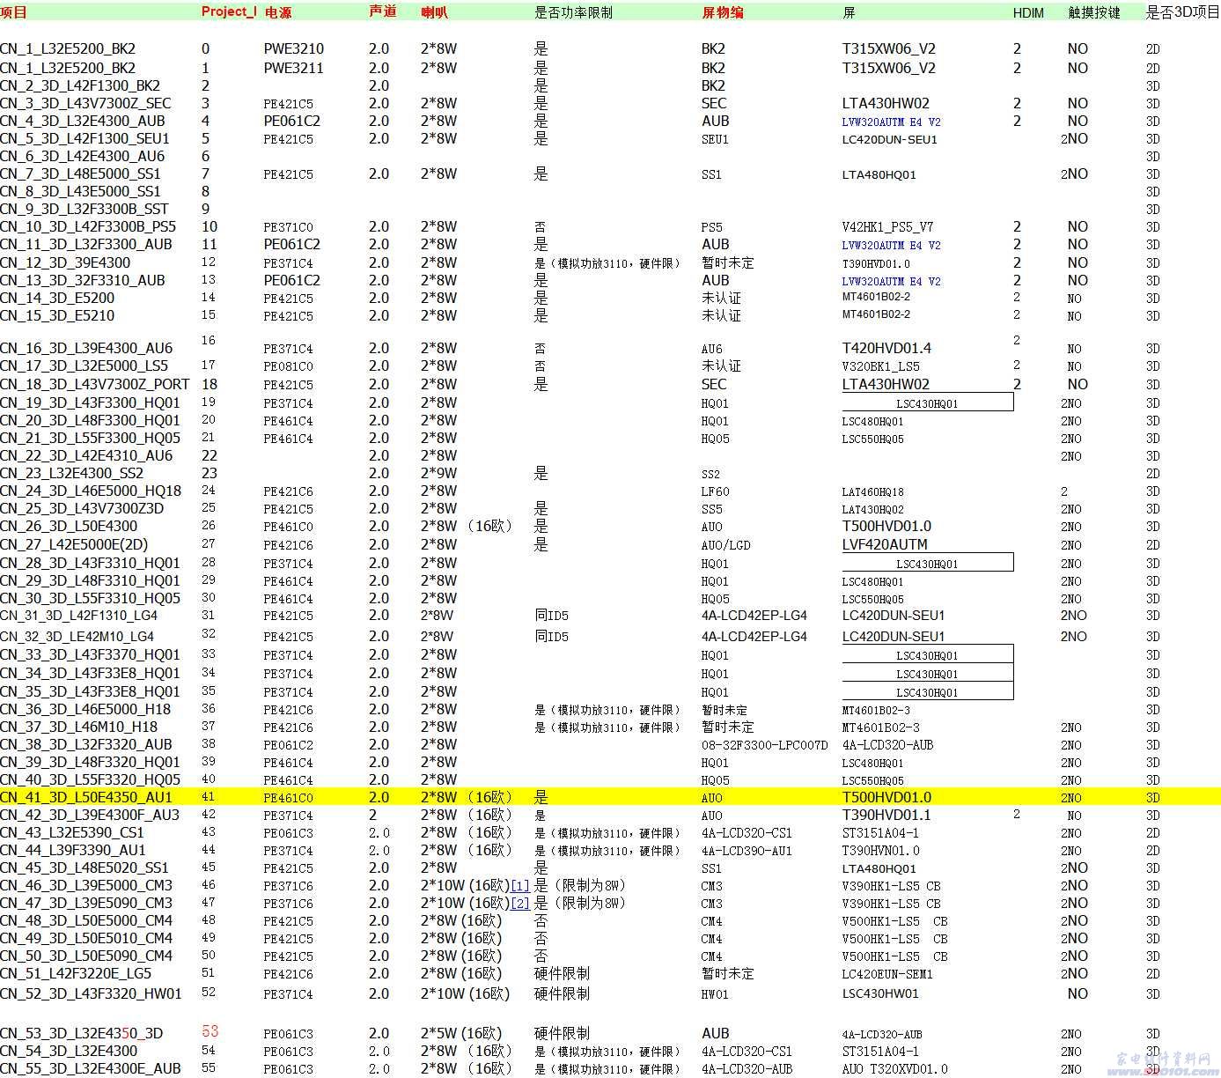Select the 声道 column header
The height and width of the screenshot is (1078, 1221).
(x=383, y=11)
